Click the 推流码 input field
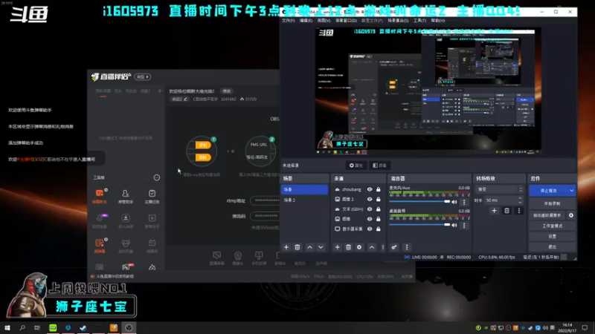Screen dimensions: 595x334 (265, 216)
